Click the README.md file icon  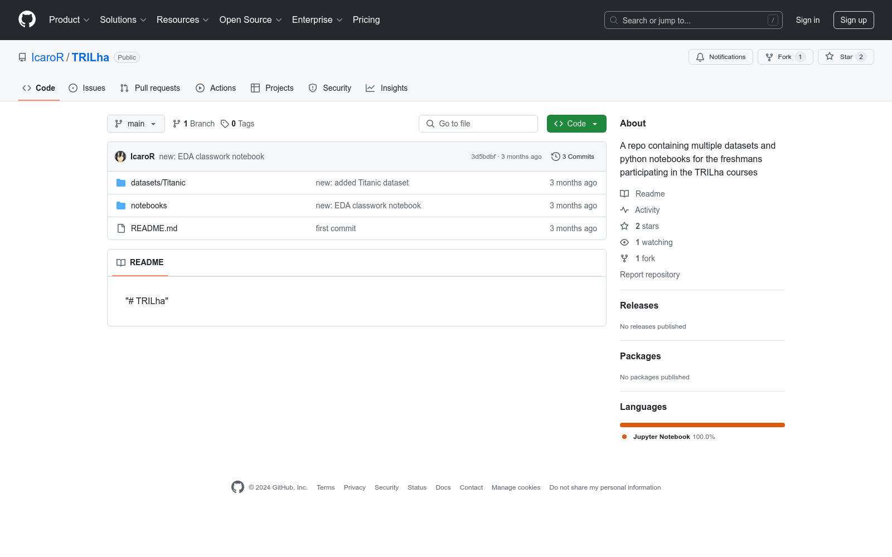(x=121, y=228)
